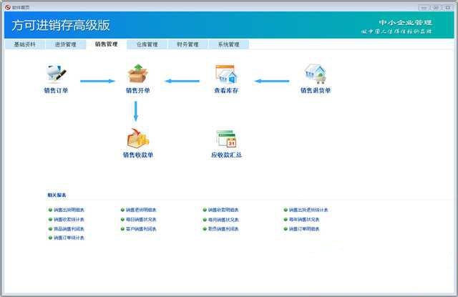The height and width of the screenshot is (297, 458).
Task: Open the 销售出货明细表 report link
Action: pos(67,210)
